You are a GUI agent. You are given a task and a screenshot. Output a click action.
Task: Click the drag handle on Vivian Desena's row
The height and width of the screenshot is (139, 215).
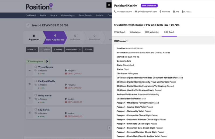click(30, 70)
